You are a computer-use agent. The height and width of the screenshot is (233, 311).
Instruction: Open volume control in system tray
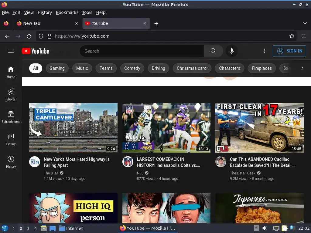click(x=265, y=228)
